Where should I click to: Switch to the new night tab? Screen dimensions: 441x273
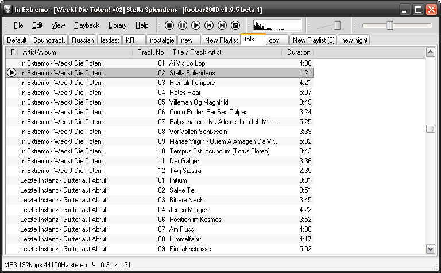pos(354,40)
